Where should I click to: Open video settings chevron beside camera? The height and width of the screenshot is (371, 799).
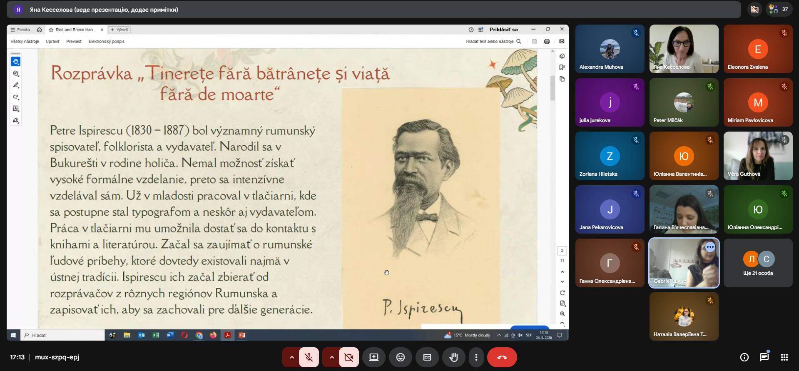tap(331, 357)
